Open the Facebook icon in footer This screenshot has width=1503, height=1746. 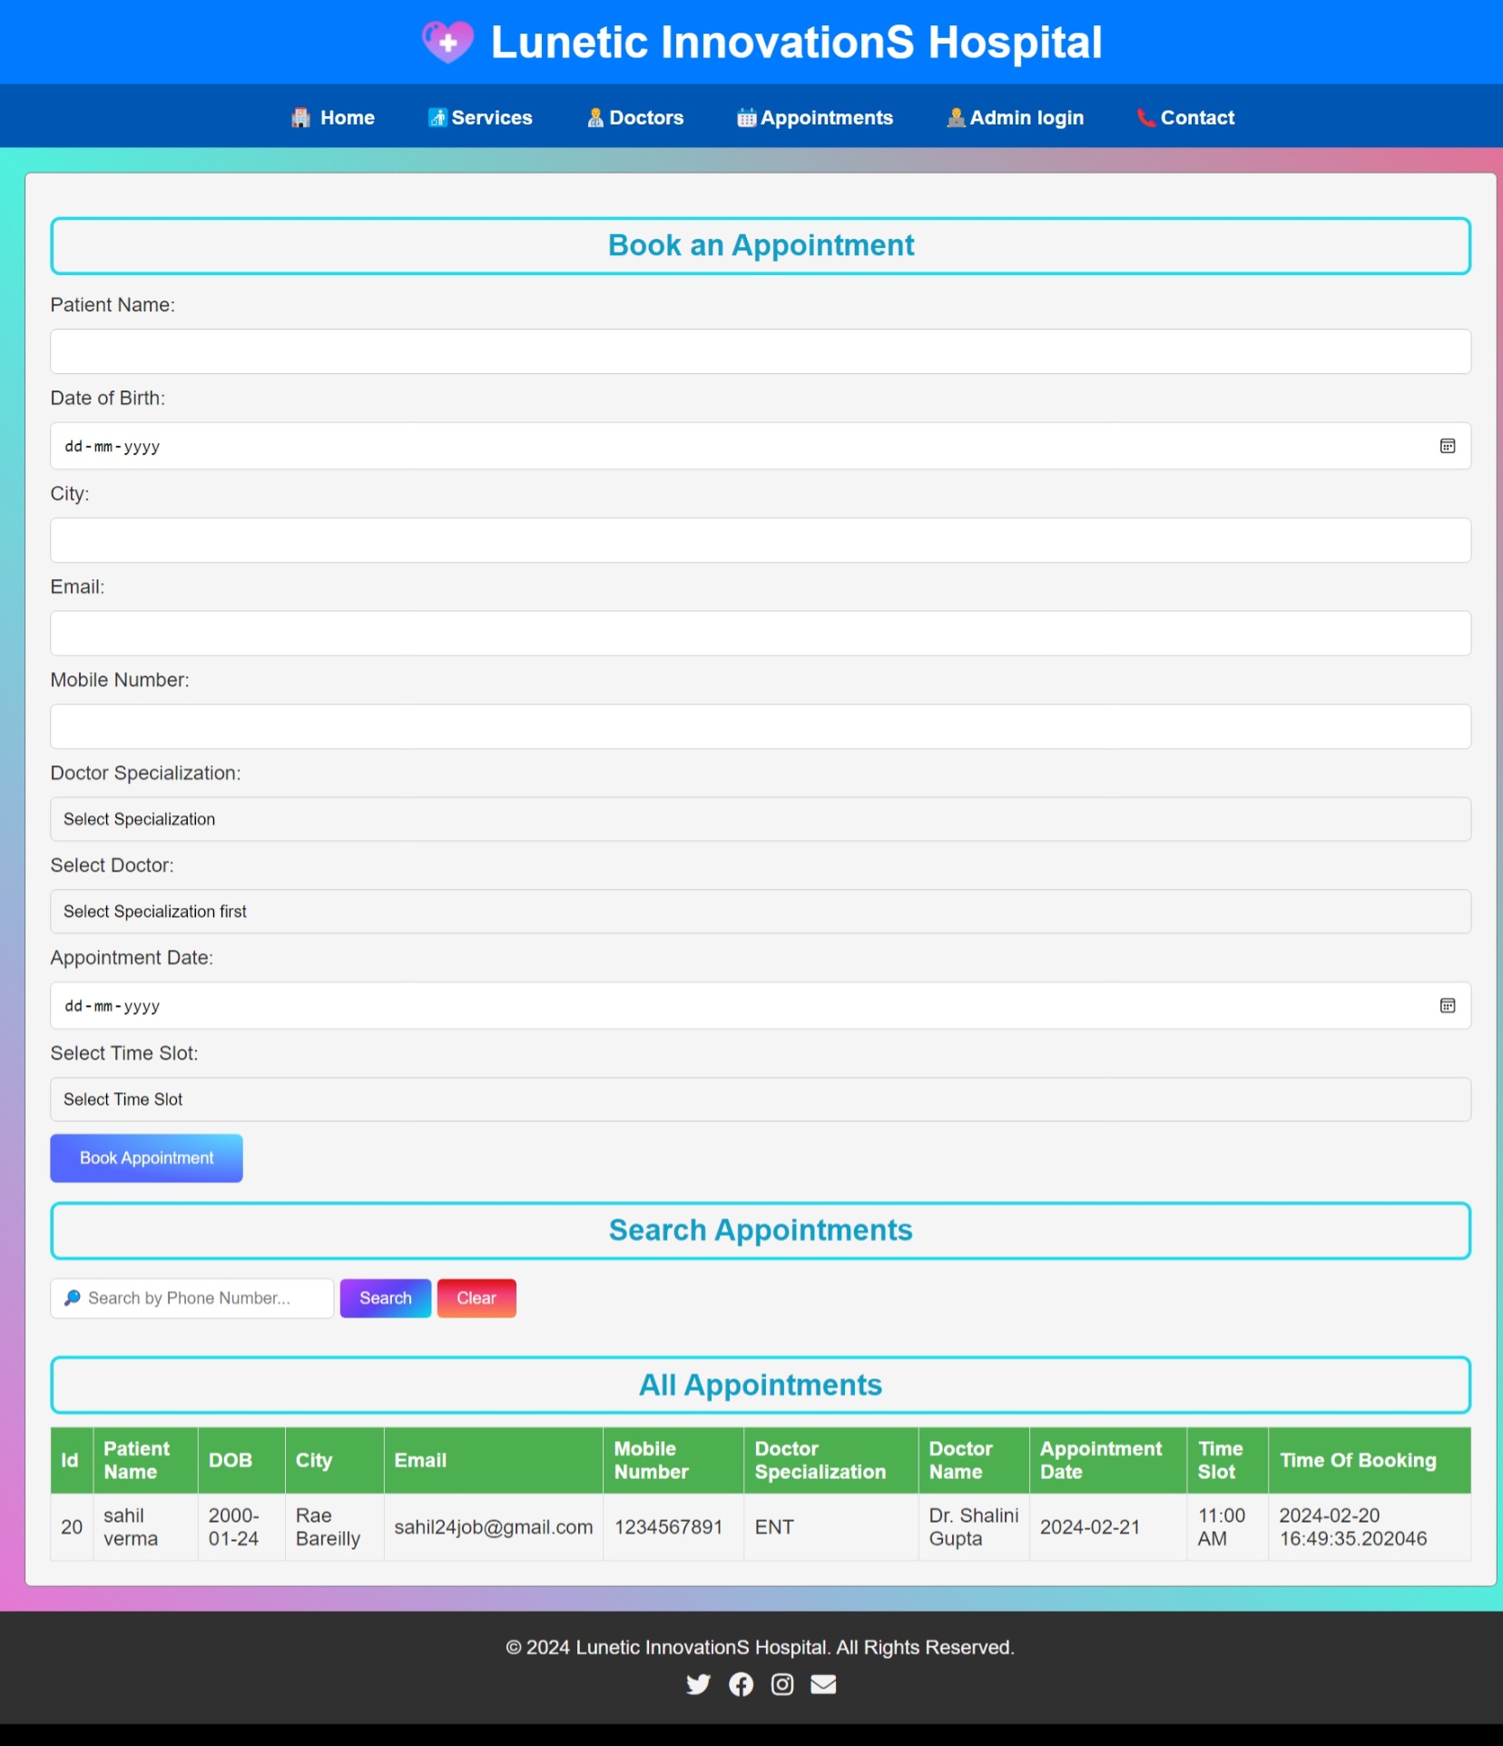(x=741, y=1684)
